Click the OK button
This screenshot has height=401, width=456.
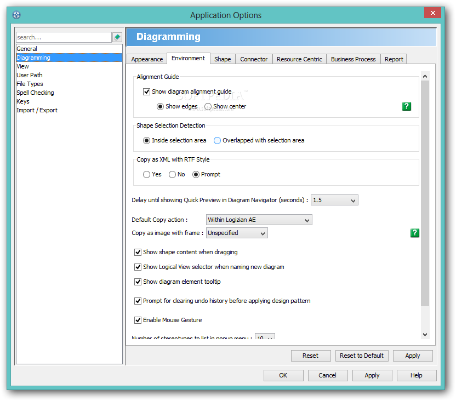[x=283, y=375]
